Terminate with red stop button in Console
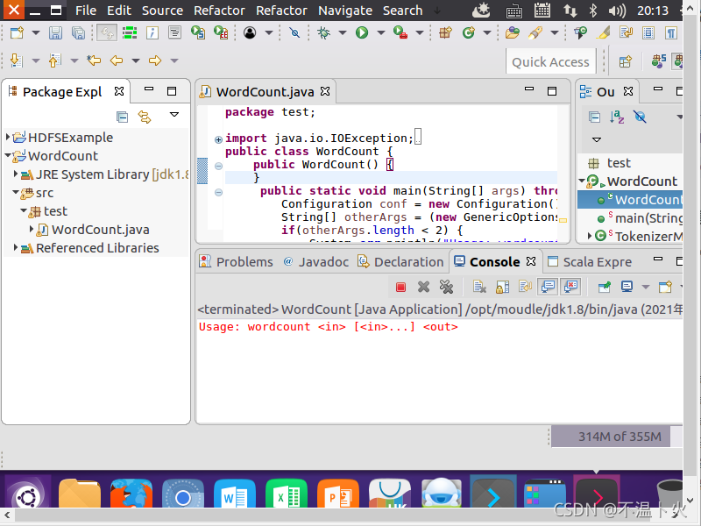 pyautogui.click(x=400, y=287)
